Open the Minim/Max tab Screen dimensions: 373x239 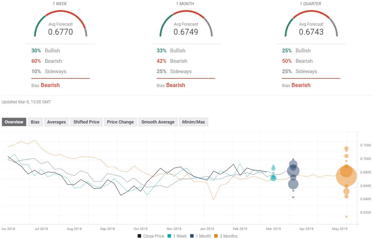click(193, 122)
